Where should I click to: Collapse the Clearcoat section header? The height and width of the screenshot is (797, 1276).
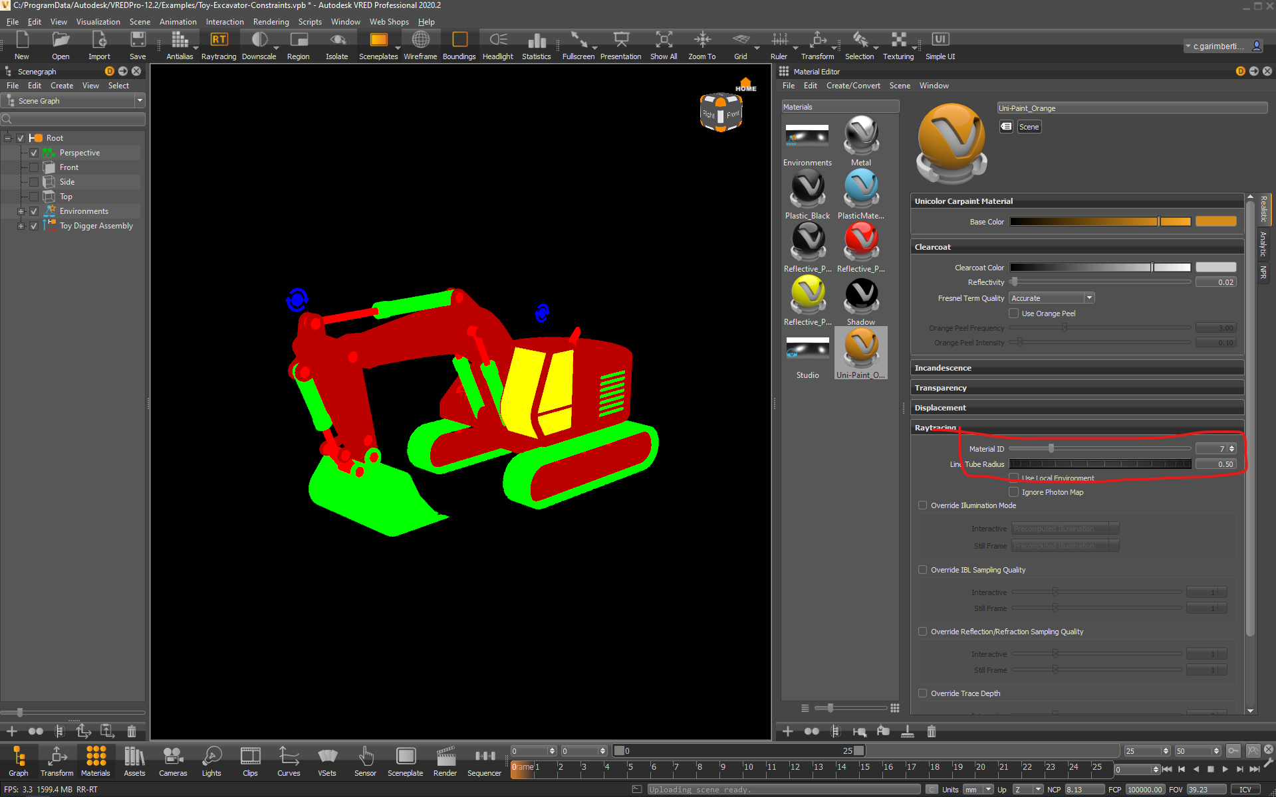[x=933, y=246]
